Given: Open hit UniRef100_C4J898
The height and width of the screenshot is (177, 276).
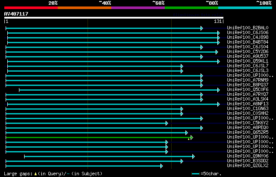Looking at the screenshot, I should click(x=248, y=37).
